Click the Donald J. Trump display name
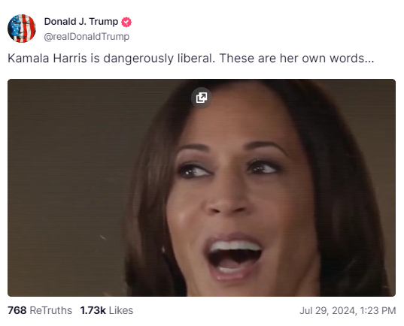404x326 pixels. pos(81,22)
